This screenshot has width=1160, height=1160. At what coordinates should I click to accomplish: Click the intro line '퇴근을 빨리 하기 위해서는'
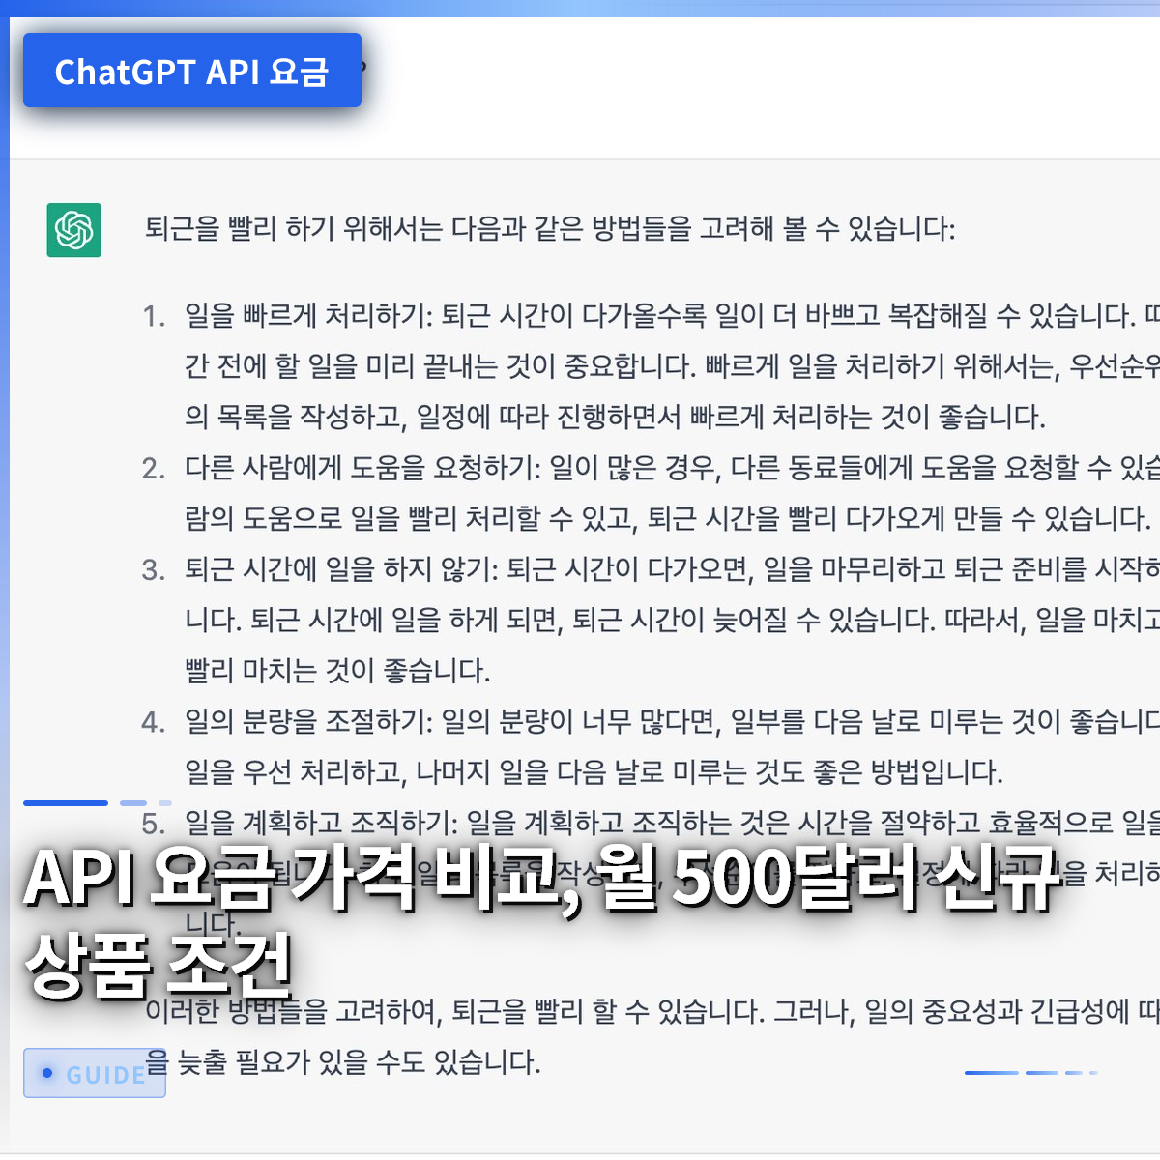tap(294, 229)
